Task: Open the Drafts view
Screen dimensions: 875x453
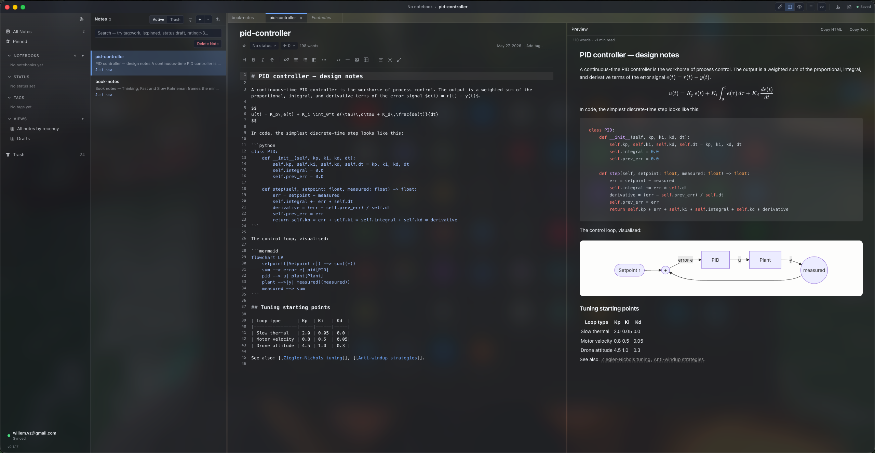Action: click(45, 138)
